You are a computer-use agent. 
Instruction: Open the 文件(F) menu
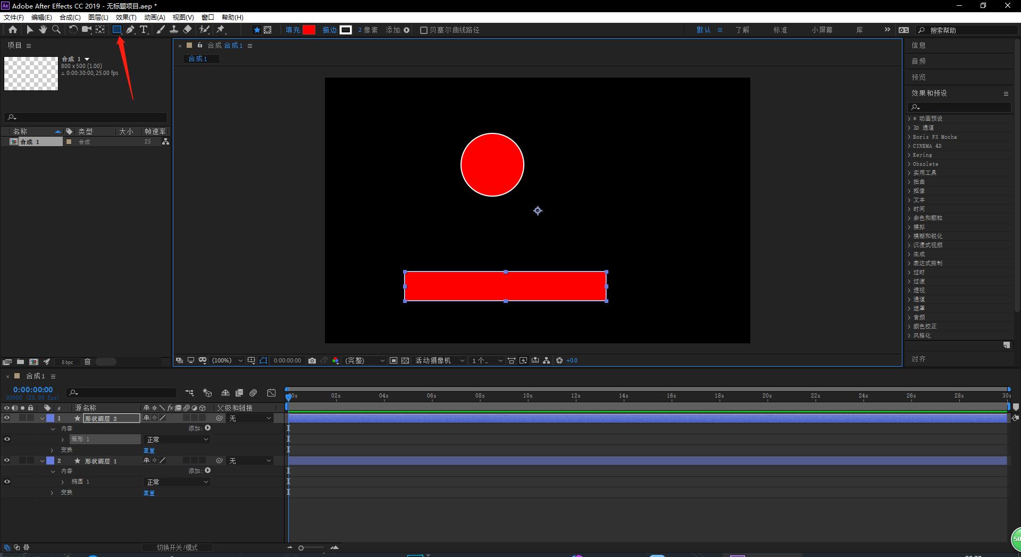[x=14, y=18]
